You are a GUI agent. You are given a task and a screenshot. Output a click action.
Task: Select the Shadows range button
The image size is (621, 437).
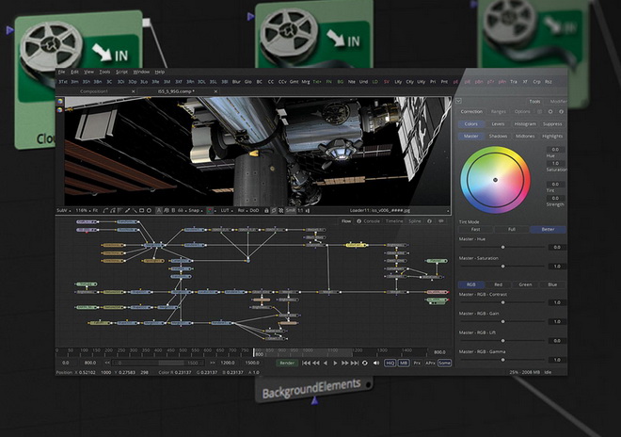499,136
